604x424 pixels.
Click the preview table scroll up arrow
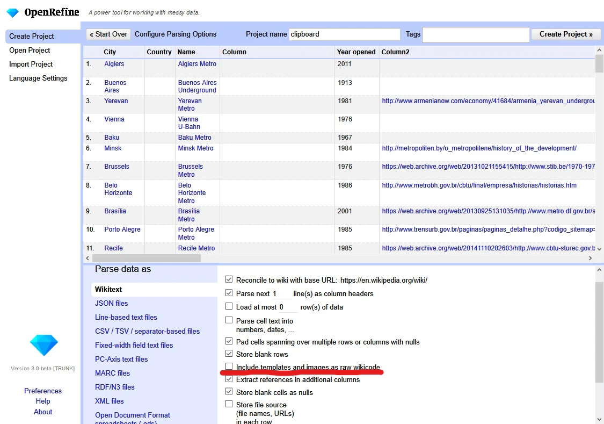599,50
